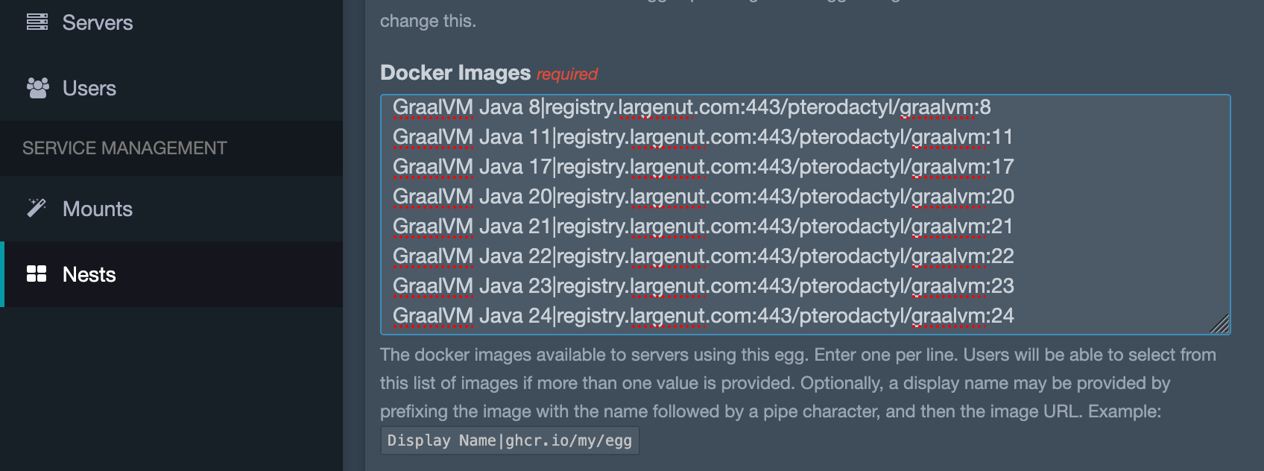This screenshot has width=1264, height=471.
Task: Click the SERVICE MANAGEMENT section header
Action: tap(124, 148)
